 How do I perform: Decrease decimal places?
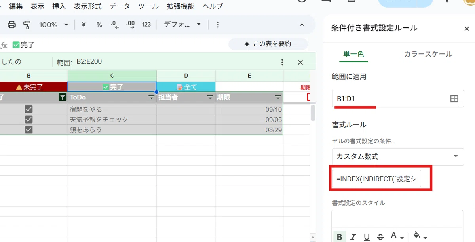click(x=115, y=25)
